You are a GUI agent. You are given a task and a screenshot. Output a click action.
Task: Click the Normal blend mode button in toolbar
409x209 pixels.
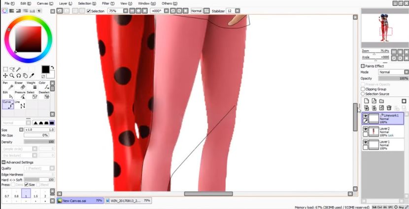click(197, 11)
